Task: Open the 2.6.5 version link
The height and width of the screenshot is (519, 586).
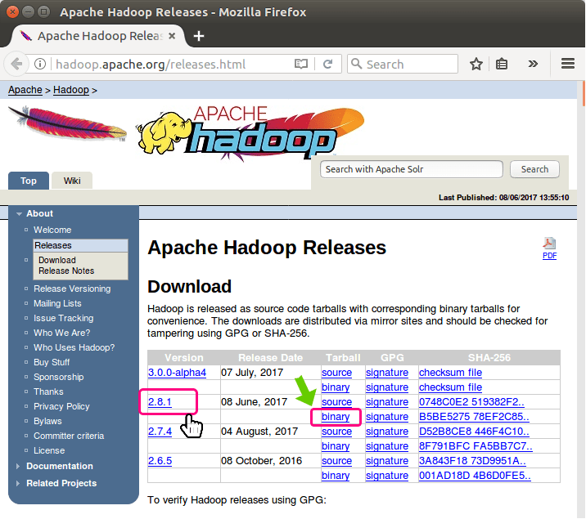Action: point(160,461)
